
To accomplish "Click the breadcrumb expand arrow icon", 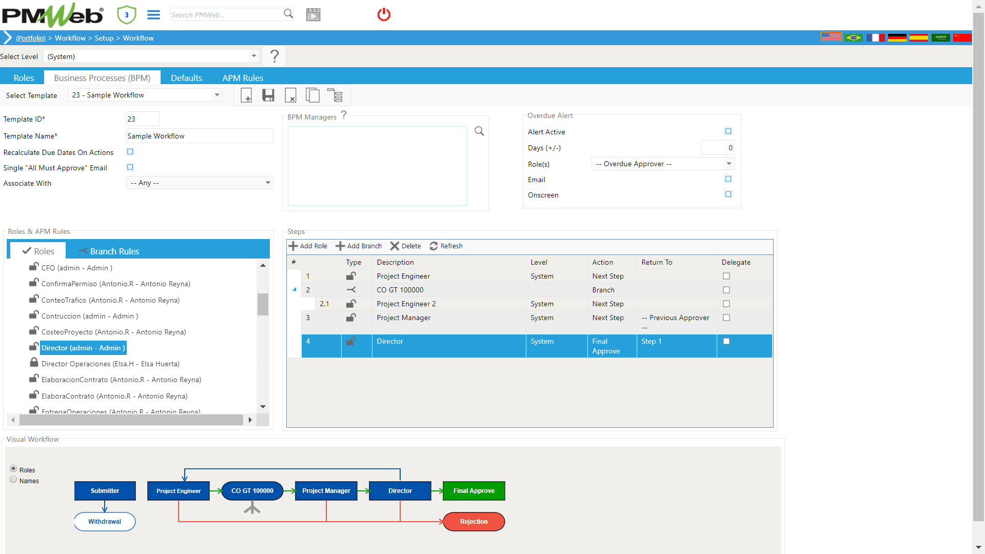I will tap(7, 38).
